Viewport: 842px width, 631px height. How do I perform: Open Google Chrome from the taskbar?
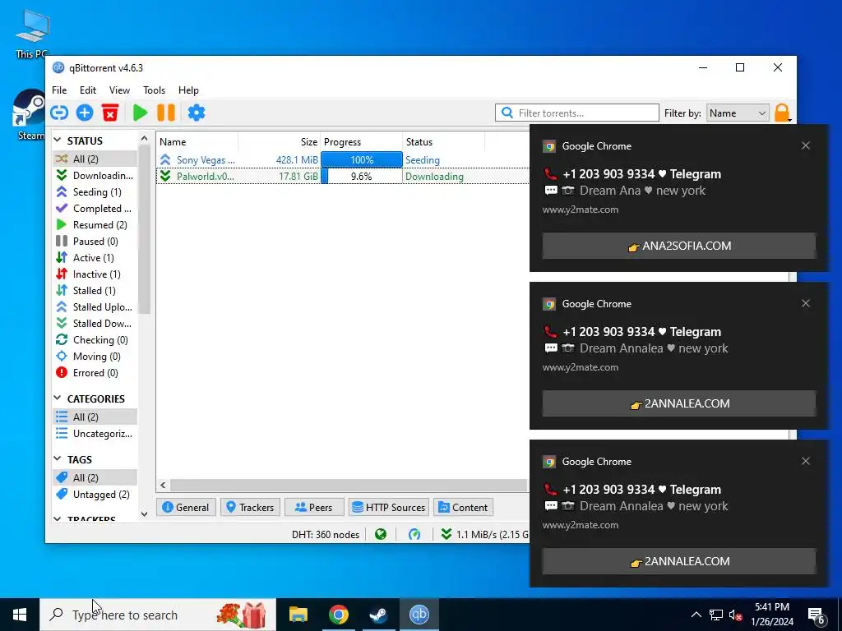coord(338,615)
